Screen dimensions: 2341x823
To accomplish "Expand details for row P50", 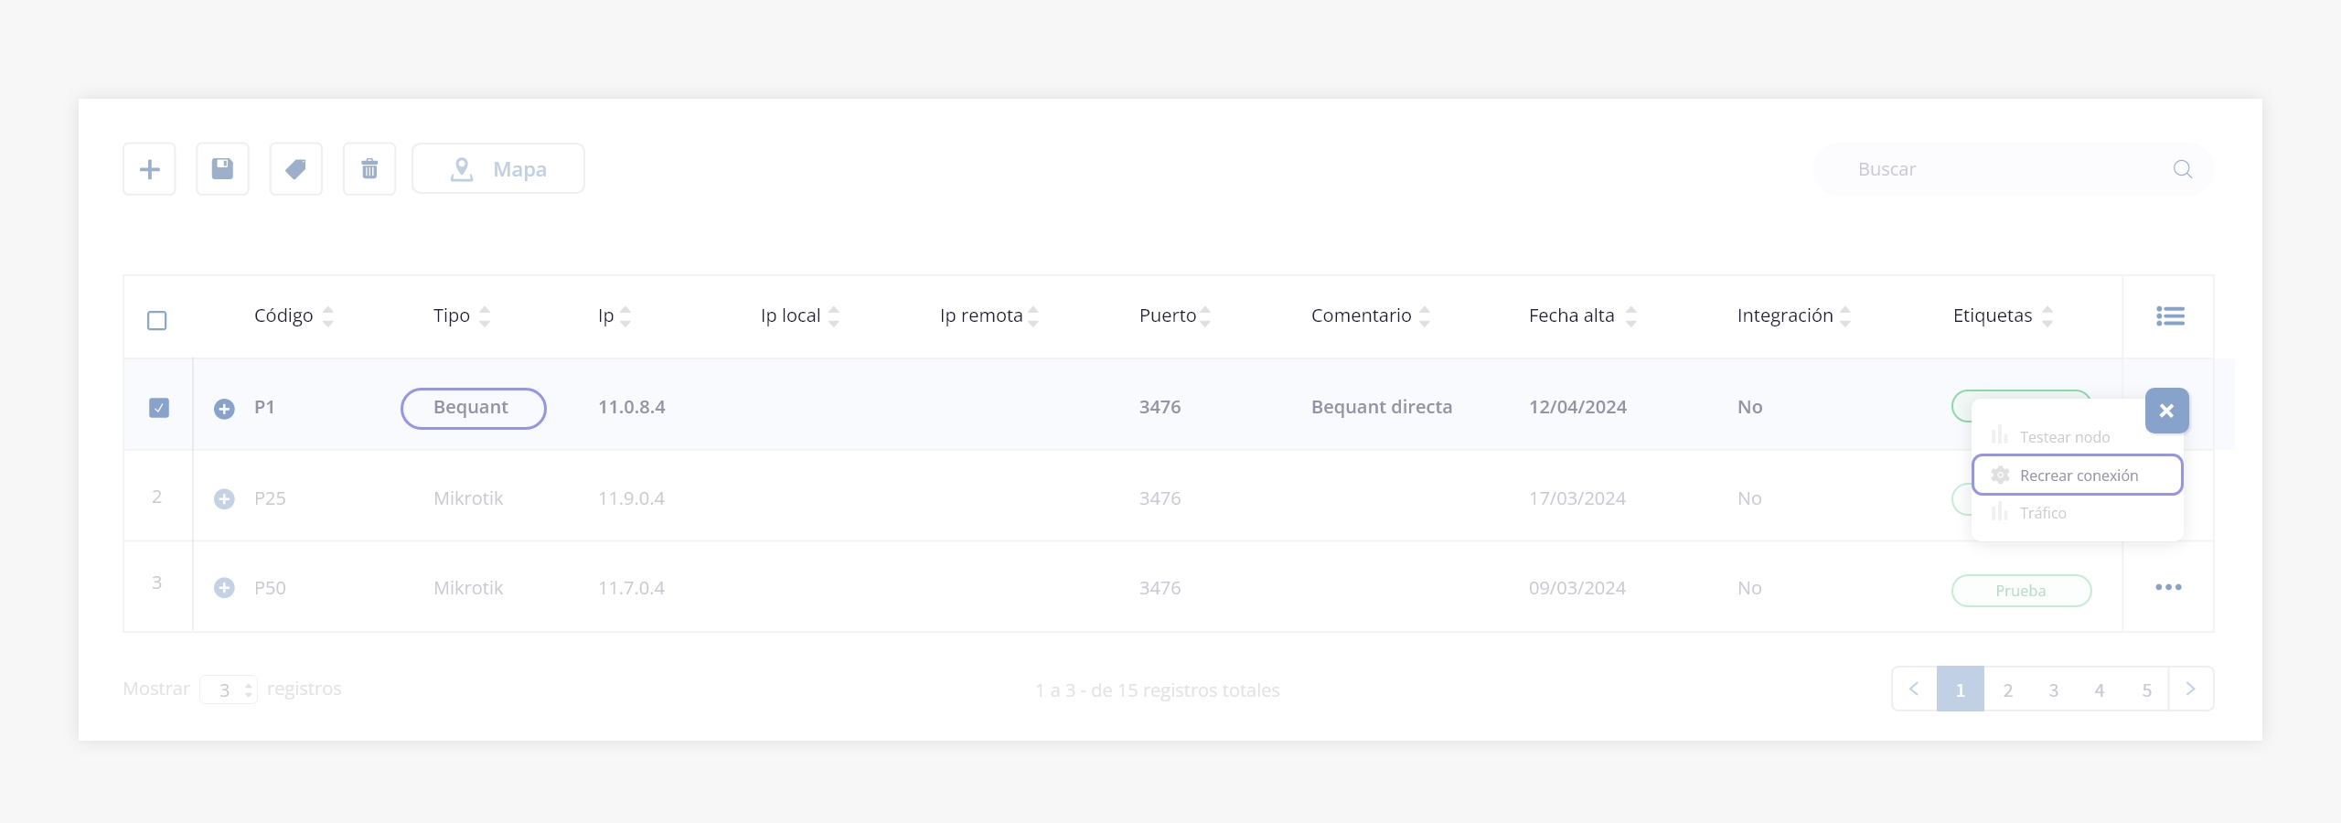I will pos(224,588).
